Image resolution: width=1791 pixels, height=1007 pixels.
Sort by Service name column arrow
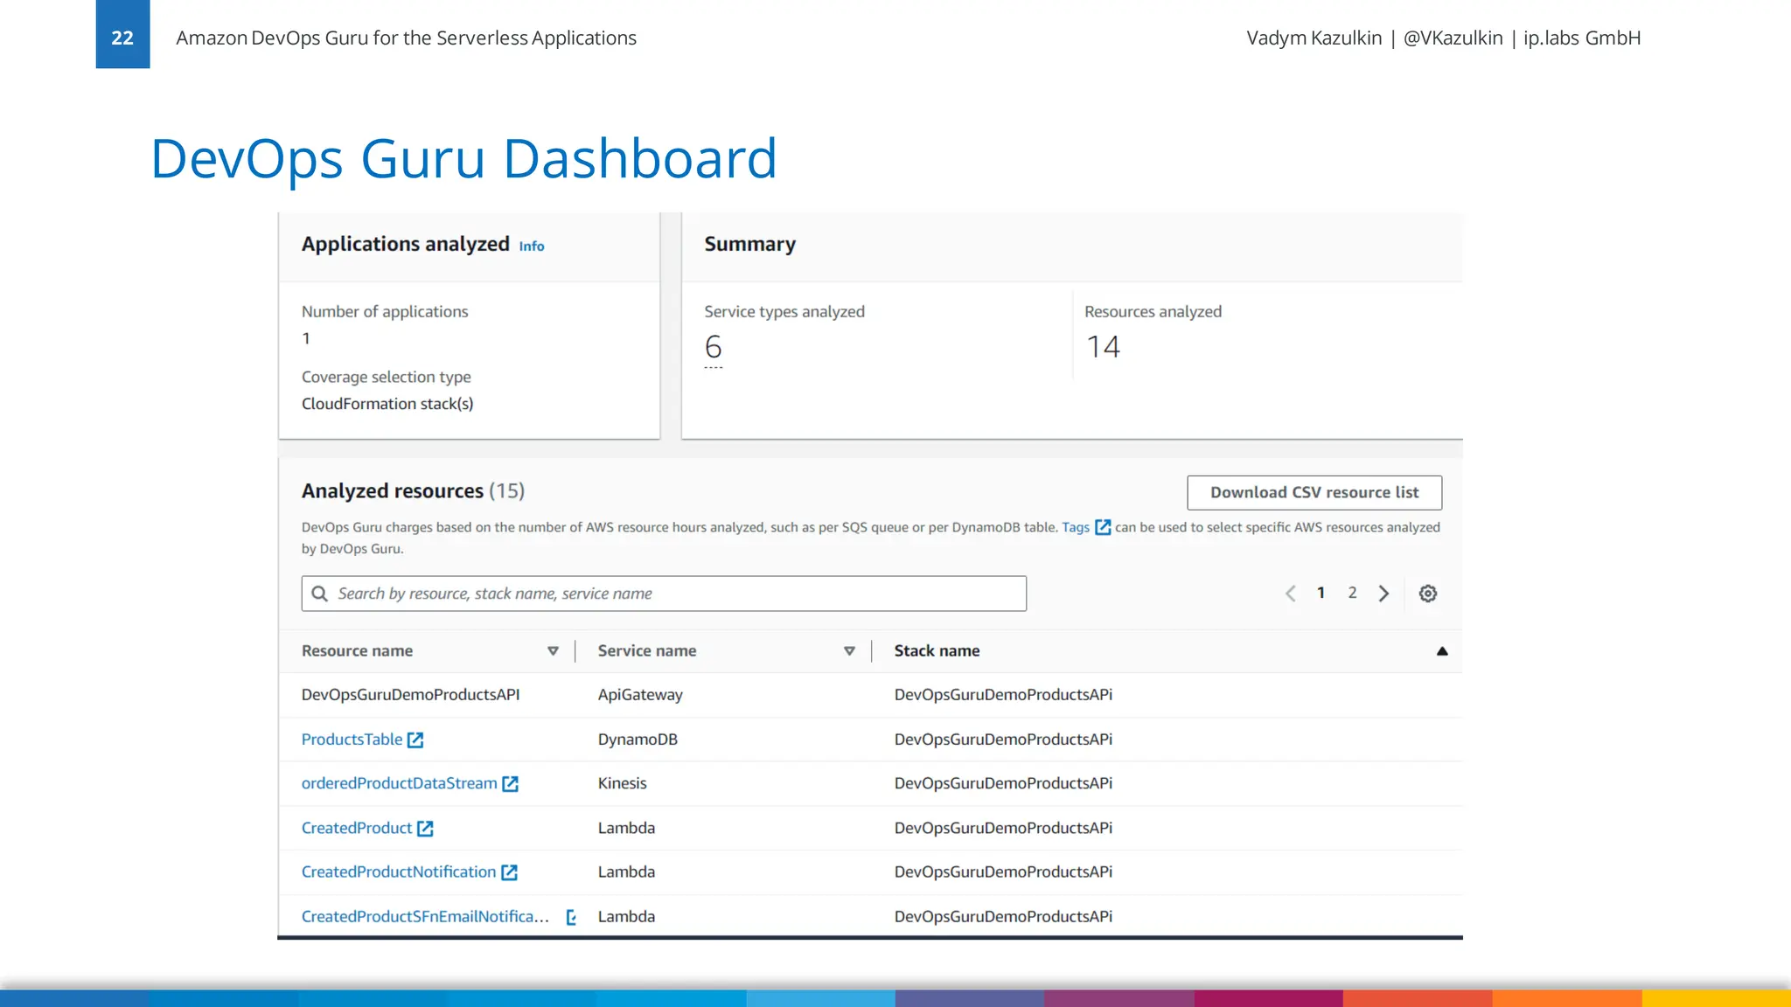(x=848, y=651)
